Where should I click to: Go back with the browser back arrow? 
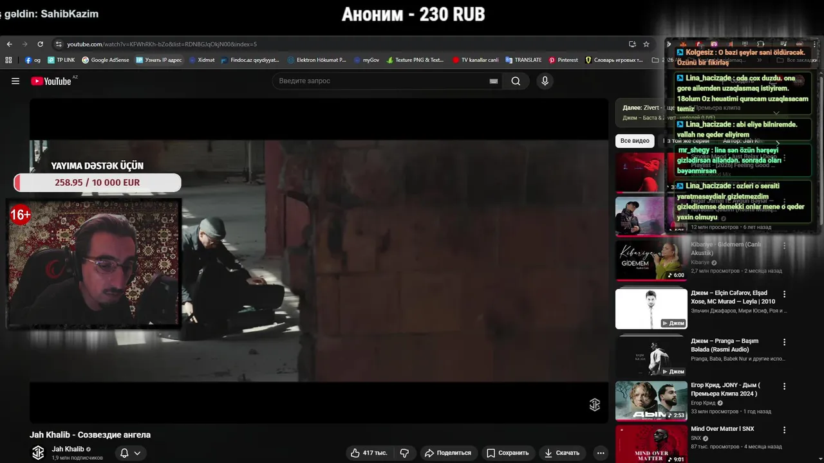[9, 44]
